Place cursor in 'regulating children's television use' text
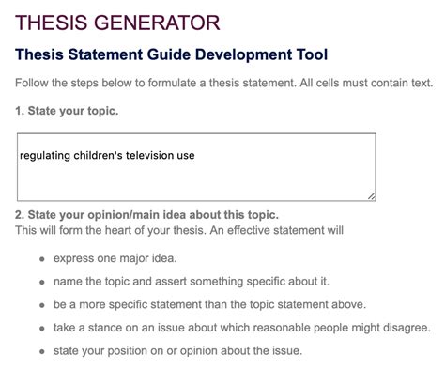445x370 pixels. click(x=107, y=155)
